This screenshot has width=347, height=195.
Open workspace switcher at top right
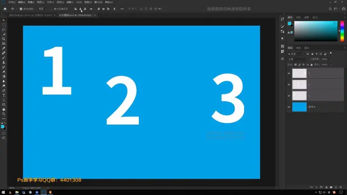pos(336,9)
